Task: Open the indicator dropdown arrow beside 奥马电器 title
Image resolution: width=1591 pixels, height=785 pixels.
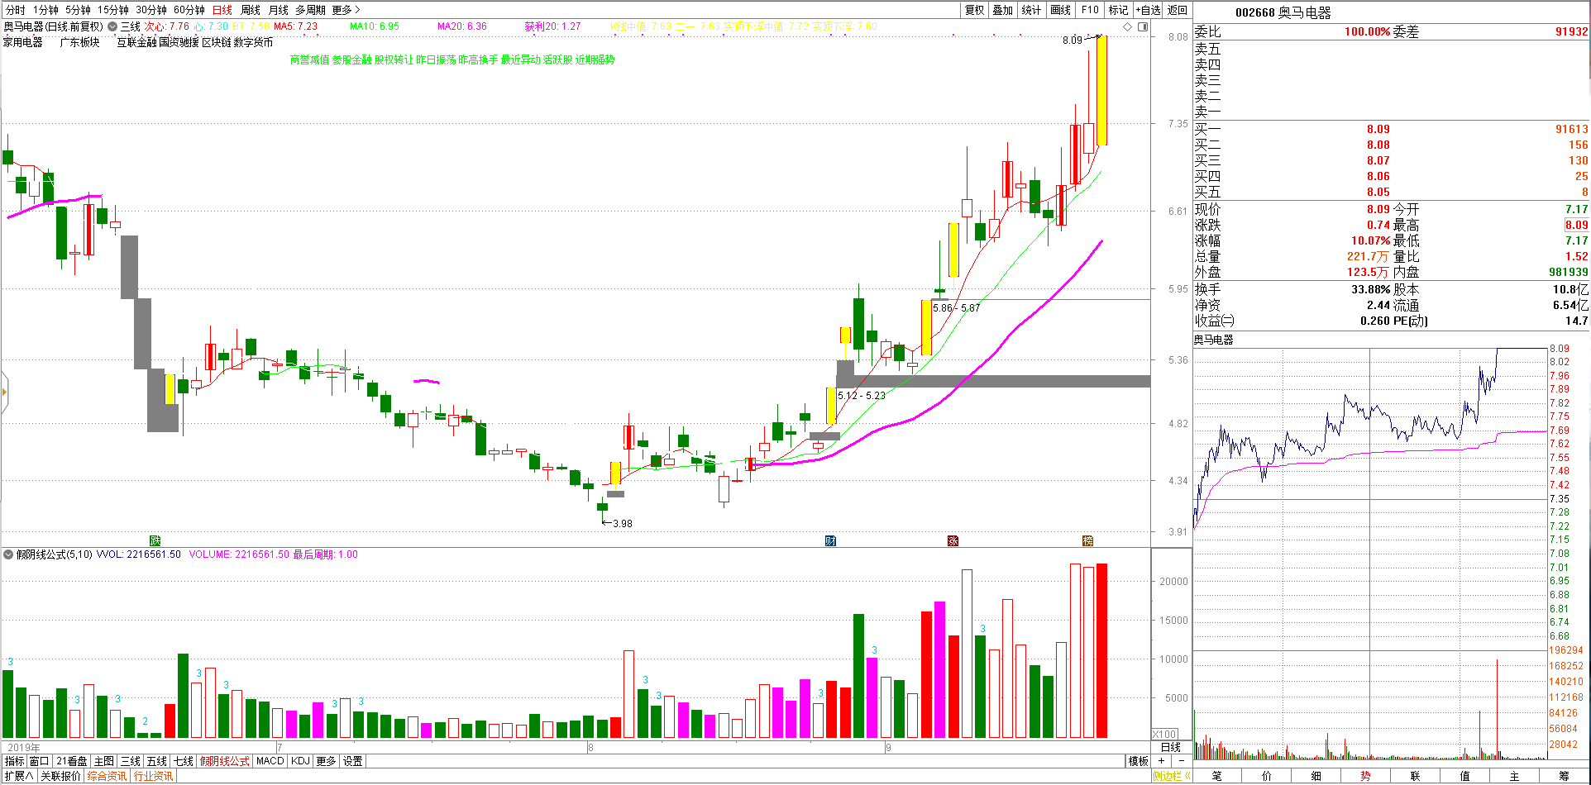Action: pos(112,26)
